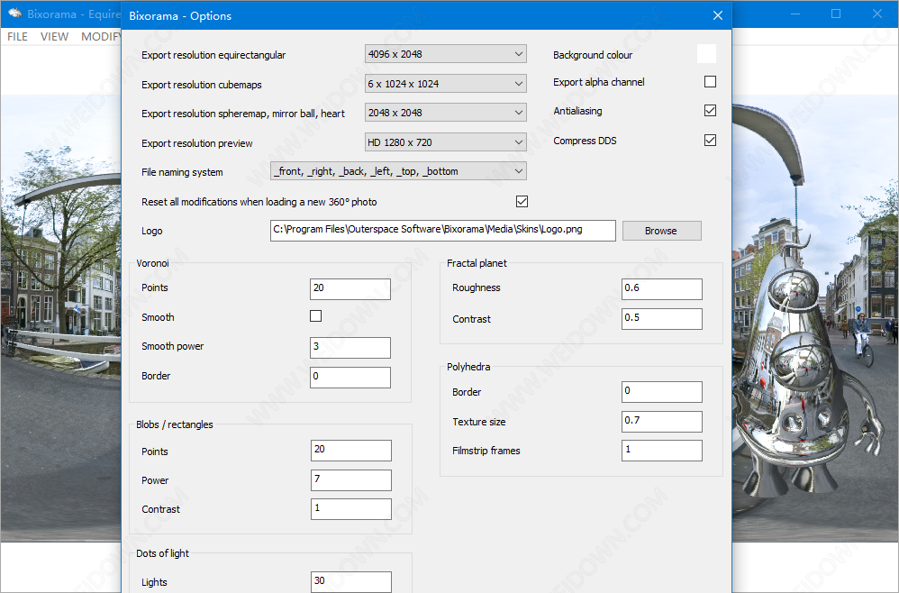
Task: Click the Filmstrip frames field
Action: pyautogui.click(x=661, y=451)
